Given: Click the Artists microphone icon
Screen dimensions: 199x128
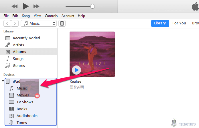Looking at the screenshot, I should click(x=8, y=45).
